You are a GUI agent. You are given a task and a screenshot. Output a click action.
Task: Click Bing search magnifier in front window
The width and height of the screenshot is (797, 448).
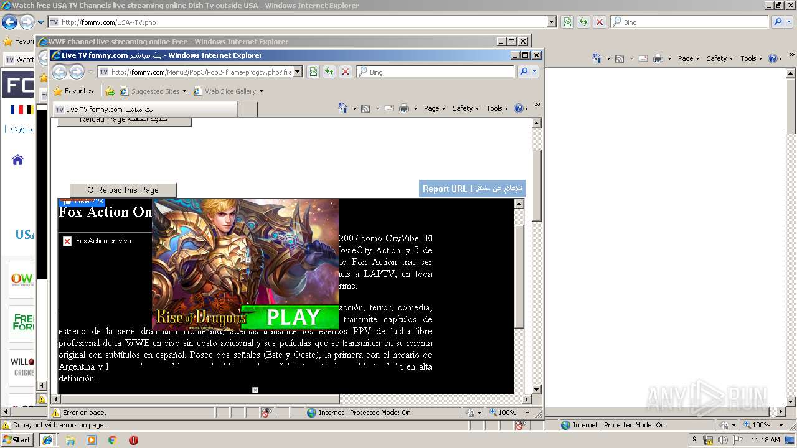click(524, 72)
